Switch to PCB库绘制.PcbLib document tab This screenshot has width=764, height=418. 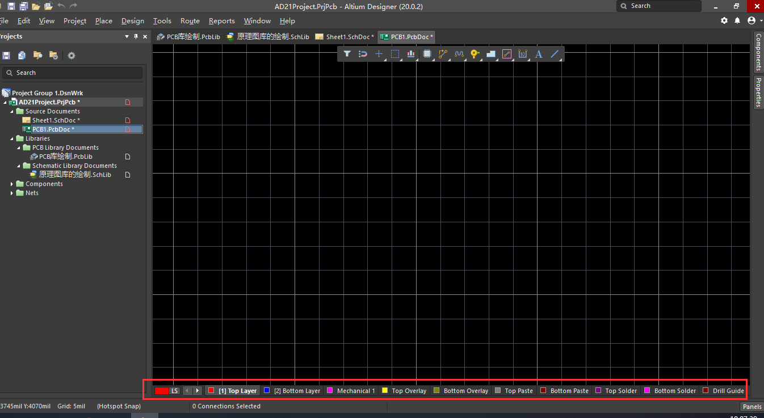point(188,36)
